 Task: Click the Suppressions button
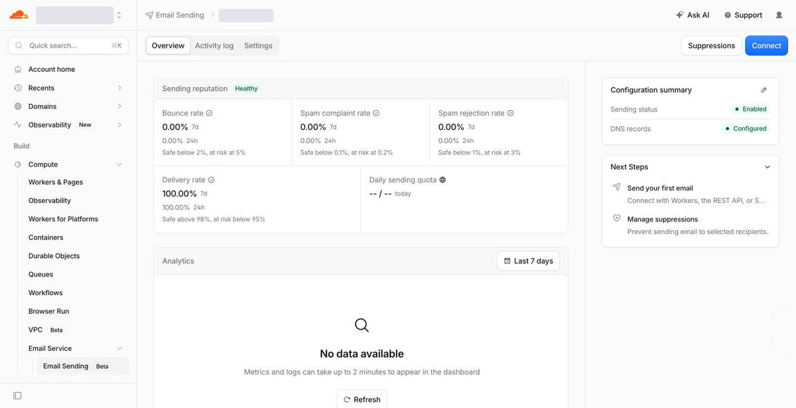711,46
